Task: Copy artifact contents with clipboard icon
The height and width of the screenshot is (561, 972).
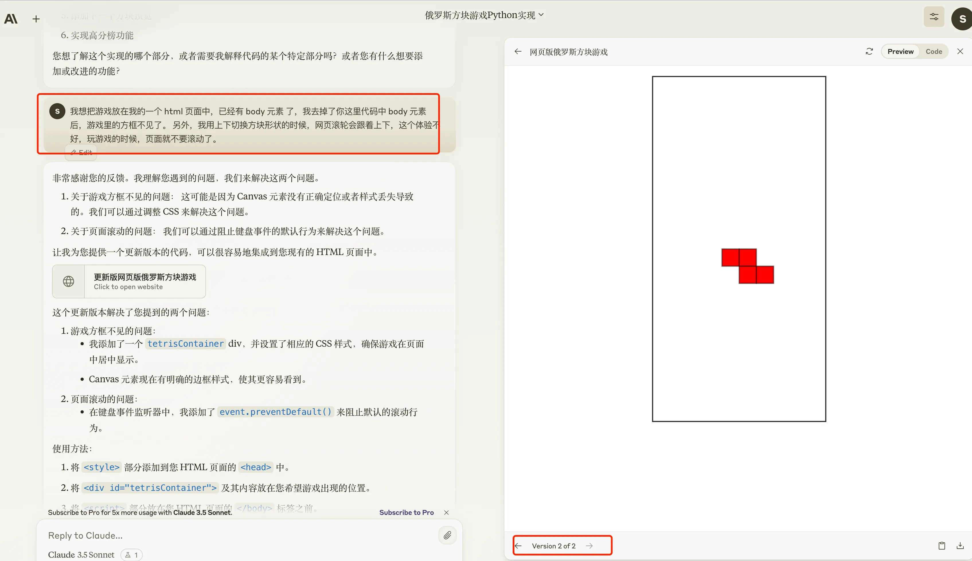Action: pyautogui.click(x=942, y=546)
